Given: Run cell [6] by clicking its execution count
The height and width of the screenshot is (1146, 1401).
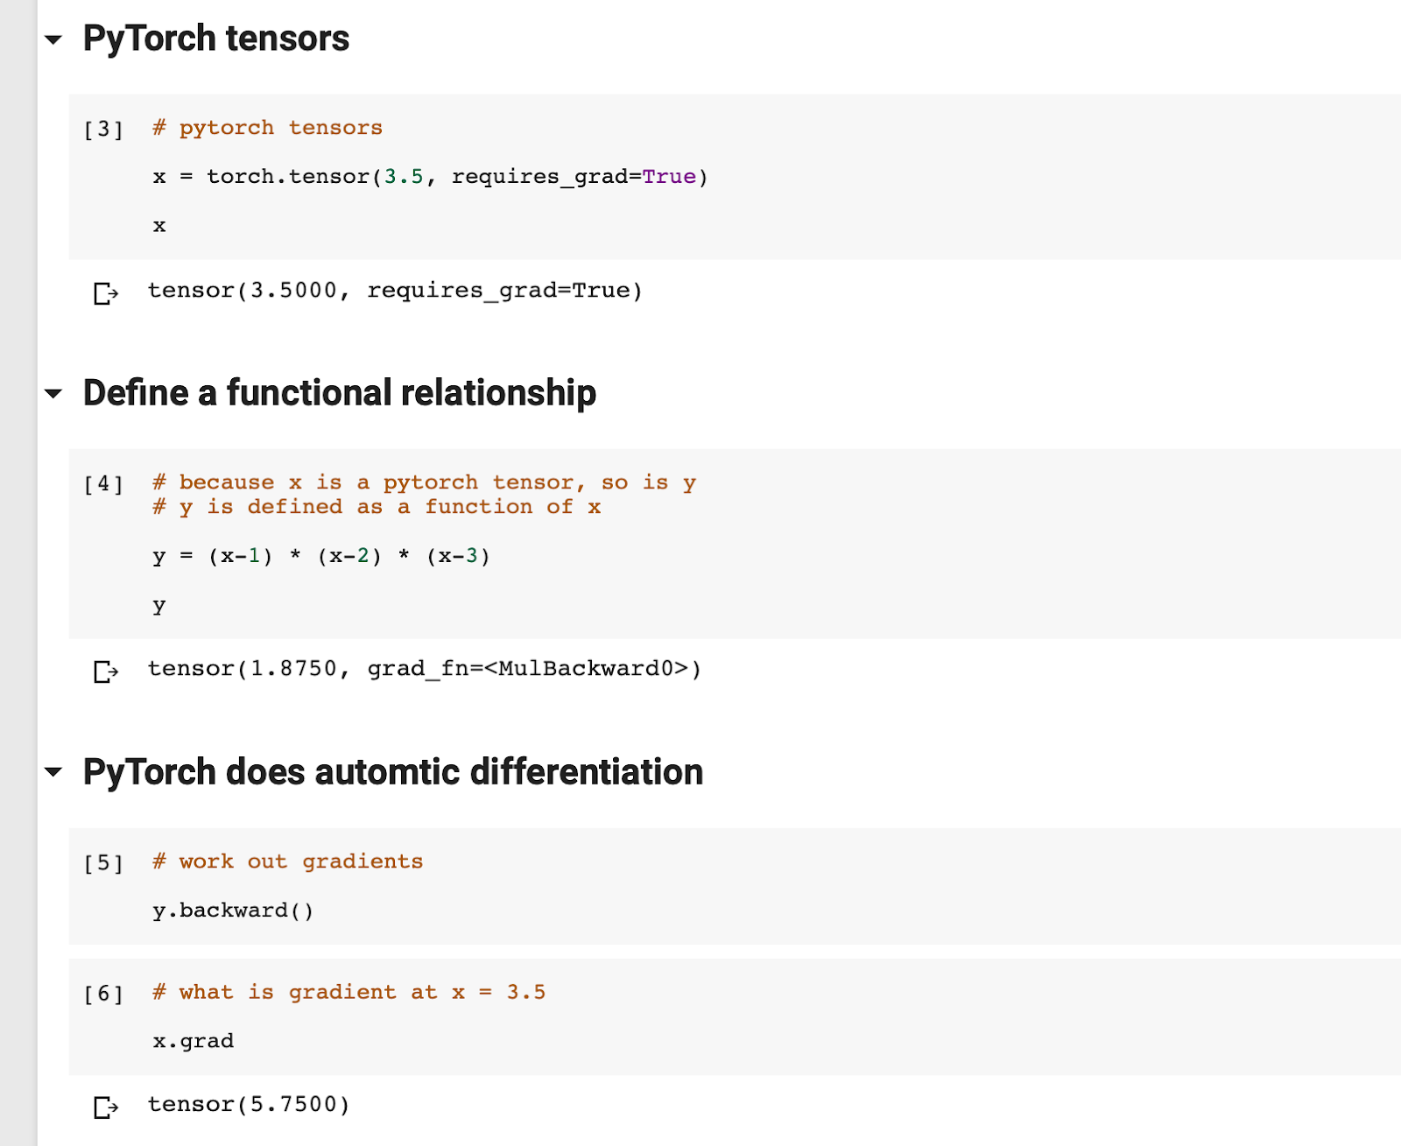Looking at the screenshot, I should (x=102, y=992).
